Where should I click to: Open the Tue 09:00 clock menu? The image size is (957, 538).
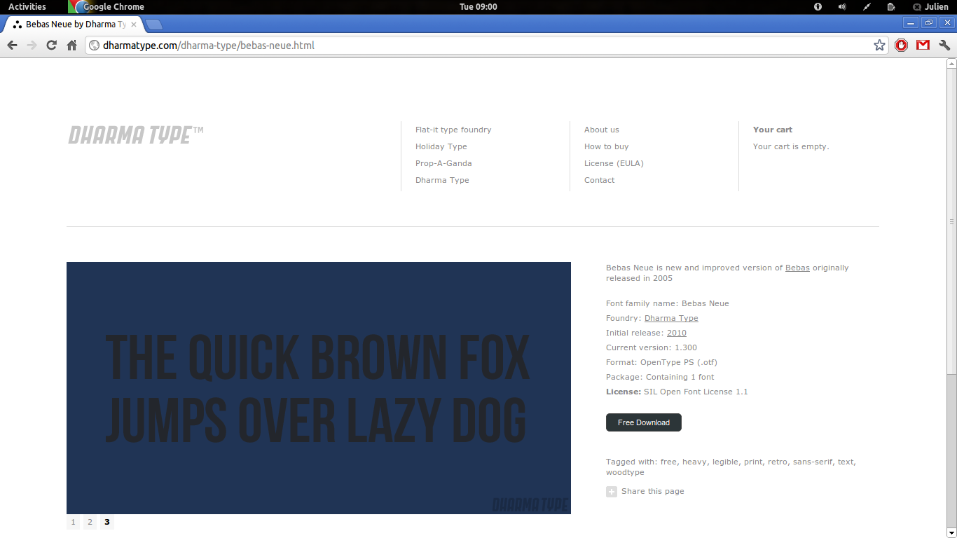(x=478, y=7)
